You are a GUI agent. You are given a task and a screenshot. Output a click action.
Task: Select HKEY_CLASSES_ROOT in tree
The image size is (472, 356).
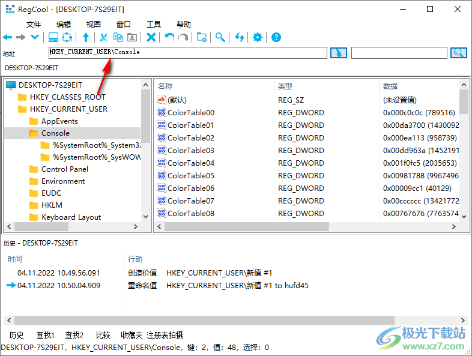(x=68, y=97)
